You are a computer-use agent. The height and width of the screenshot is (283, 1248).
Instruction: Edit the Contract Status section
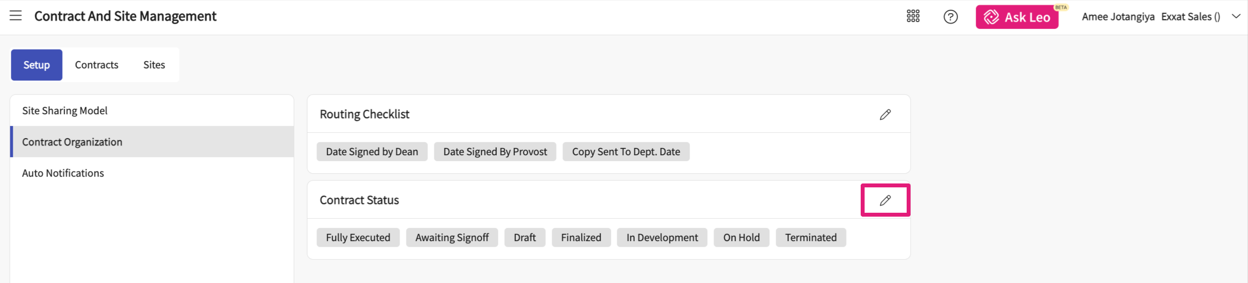point(885,201)
